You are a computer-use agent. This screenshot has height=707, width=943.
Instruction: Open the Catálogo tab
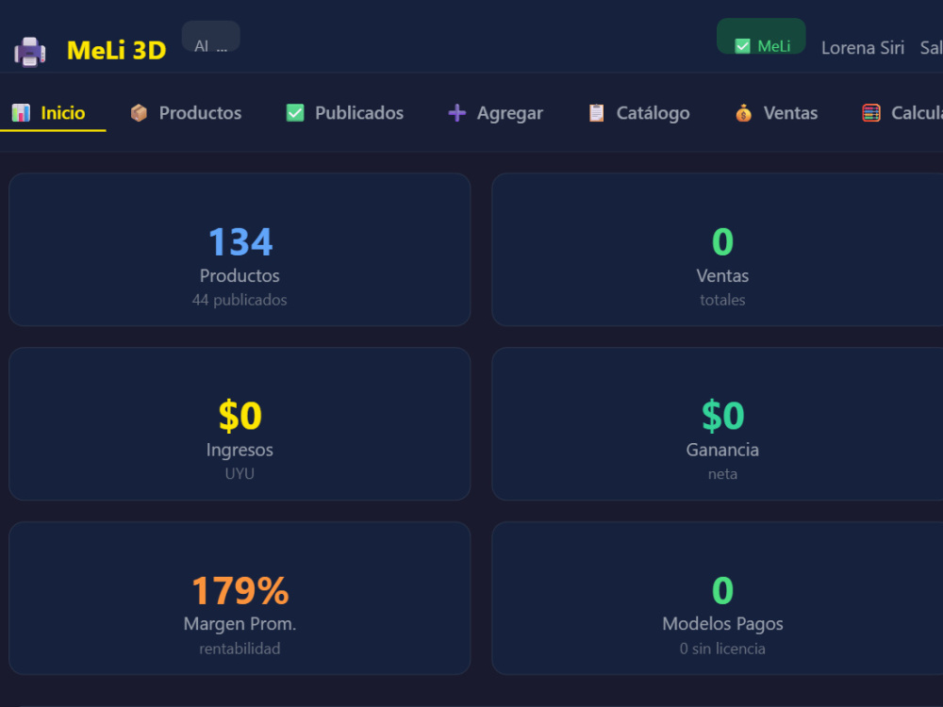point(638,113)
